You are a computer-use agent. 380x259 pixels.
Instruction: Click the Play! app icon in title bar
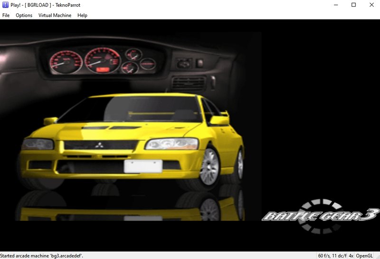tap(5, 5)
